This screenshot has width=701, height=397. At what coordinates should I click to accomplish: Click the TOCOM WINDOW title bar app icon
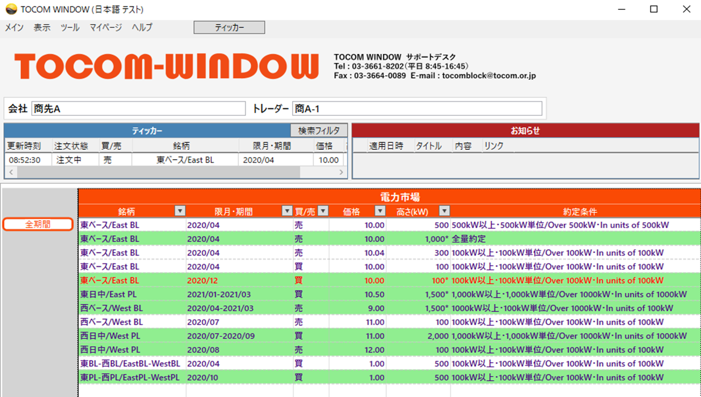[x=11, y=9]
